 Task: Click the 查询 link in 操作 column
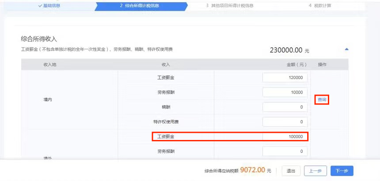click(x=322, y=100)
